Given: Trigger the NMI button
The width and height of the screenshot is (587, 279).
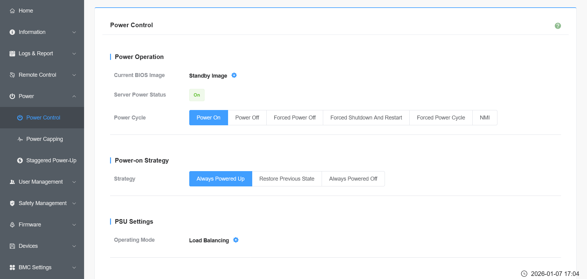Looking at the screenshot, I should (x=485, y=118).
